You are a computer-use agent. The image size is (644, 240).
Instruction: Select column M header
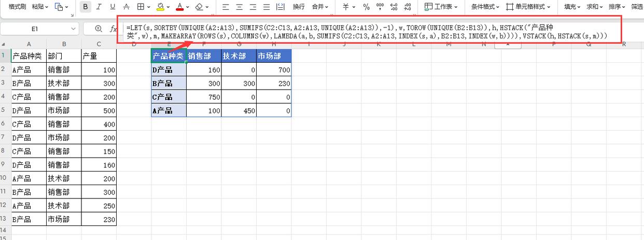449,45
